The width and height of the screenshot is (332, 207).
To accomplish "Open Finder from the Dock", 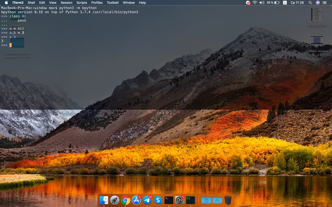I will pyautogui.click(x=104, y=200).
